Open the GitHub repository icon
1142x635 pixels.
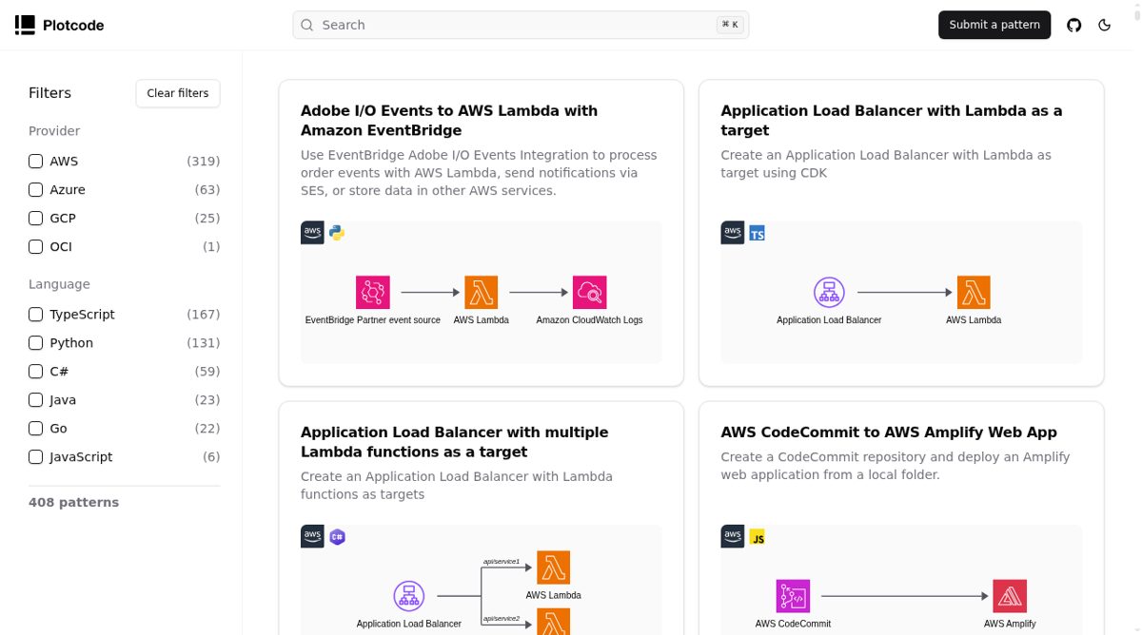click(x=1074, y=25)
